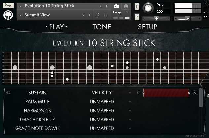Open the PALM MUTE mapping dropdown arrow
The width and height of the screenshot is (209, 138).
[130, 102]
